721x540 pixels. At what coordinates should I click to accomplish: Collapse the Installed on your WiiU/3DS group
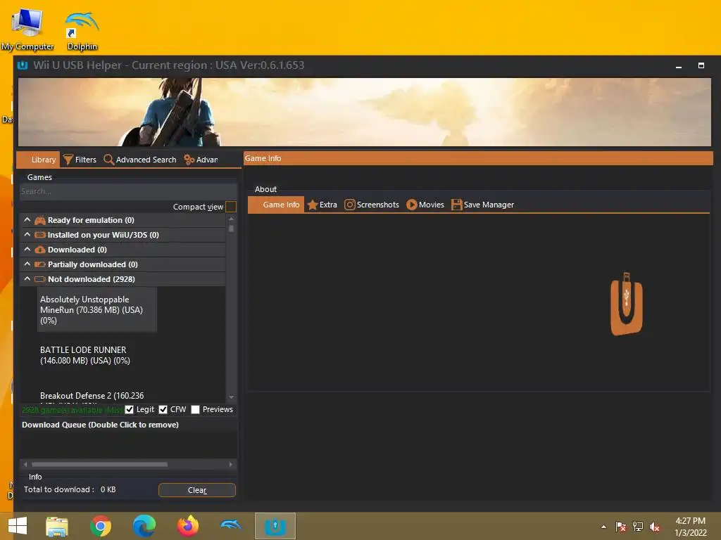27,235
